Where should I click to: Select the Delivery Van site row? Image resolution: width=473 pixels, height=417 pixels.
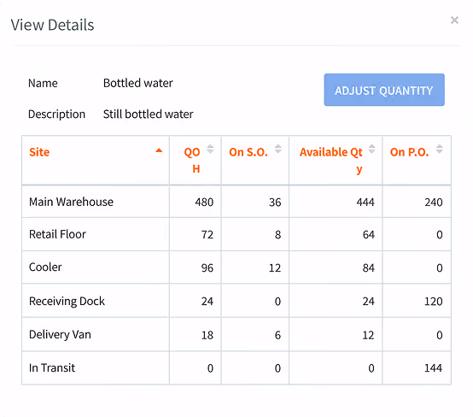click(x=236, y=335)
